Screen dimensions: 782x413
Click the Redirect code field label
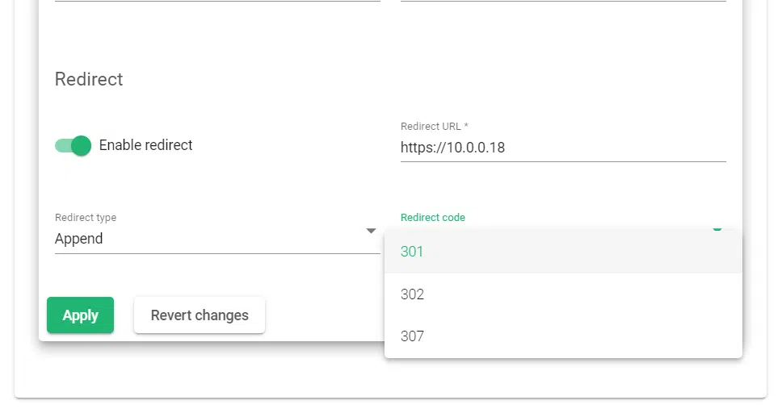pyautogui.click(x=432, y=218)
